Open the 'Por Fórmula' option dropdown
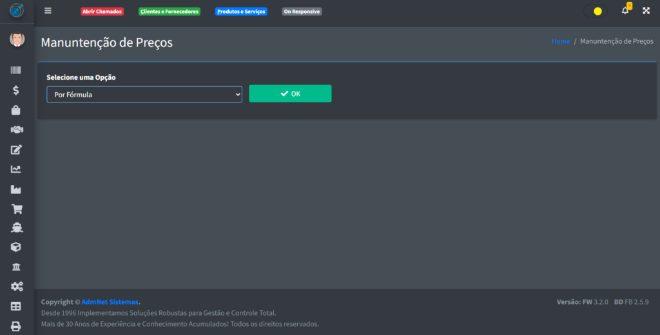The image size is (660, 335). [x=144, y=94]
